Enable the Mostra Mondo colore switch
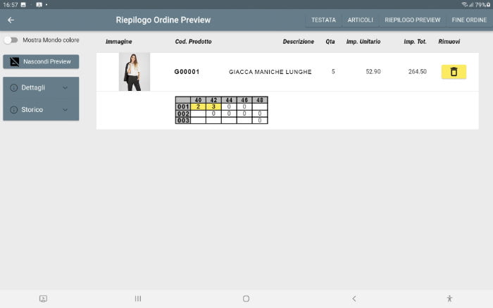 point(11,40)
